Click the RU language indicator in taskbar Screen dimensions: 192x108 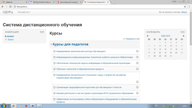click(156, 106)
